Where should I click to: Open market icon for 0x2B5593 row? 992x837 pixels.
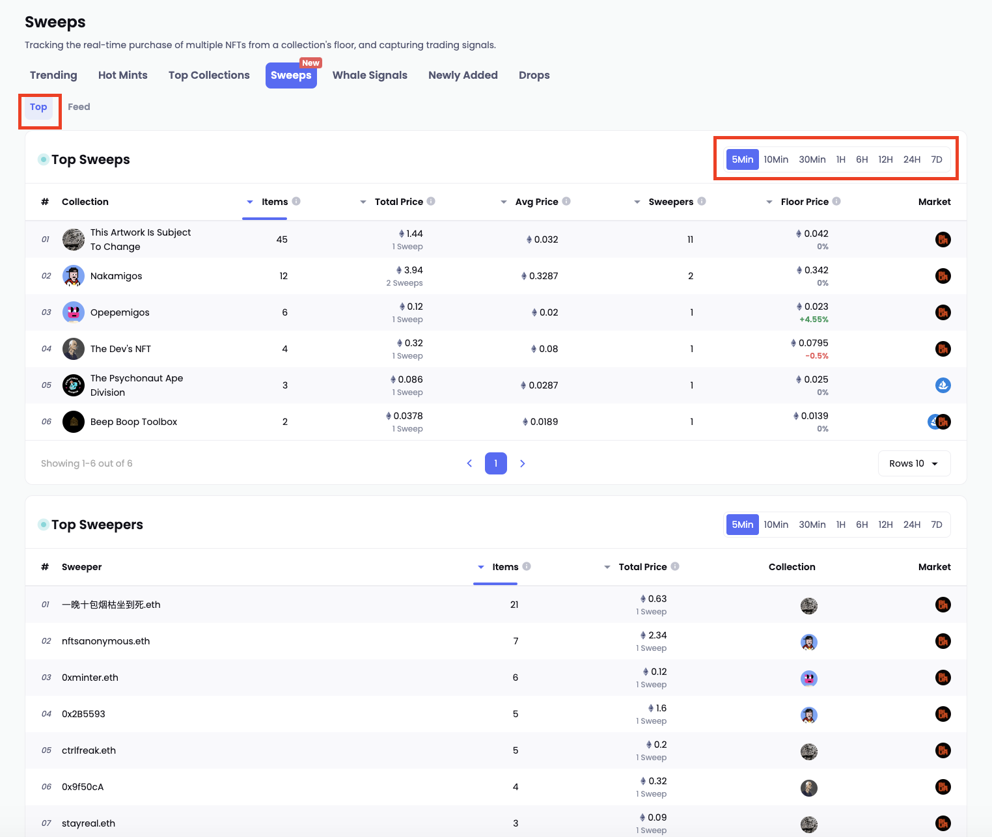tap(943, 714)
